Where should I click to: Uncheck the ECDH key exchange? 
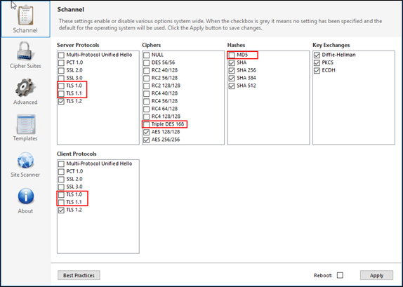[x=317, y=70]
